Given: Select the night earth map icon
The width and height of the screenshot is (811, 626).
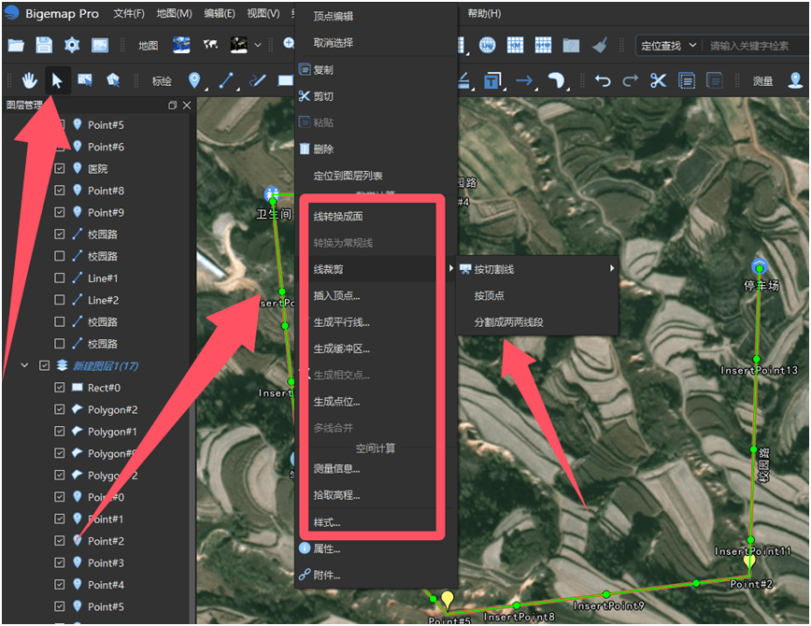Looking at the screenshot, I should 238,46.
